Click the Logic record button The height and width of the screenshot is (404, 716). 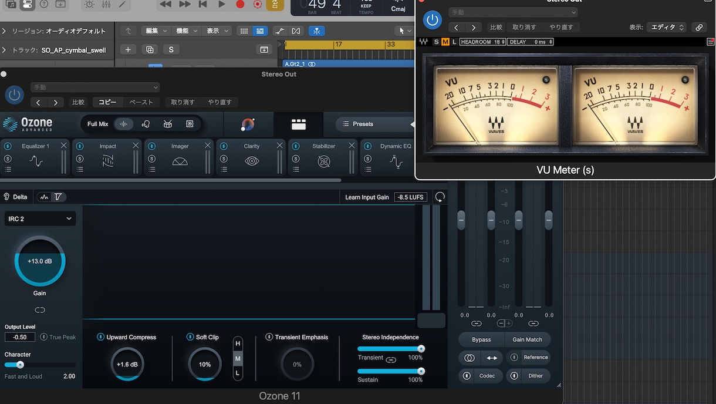click(x=240, y=4)
